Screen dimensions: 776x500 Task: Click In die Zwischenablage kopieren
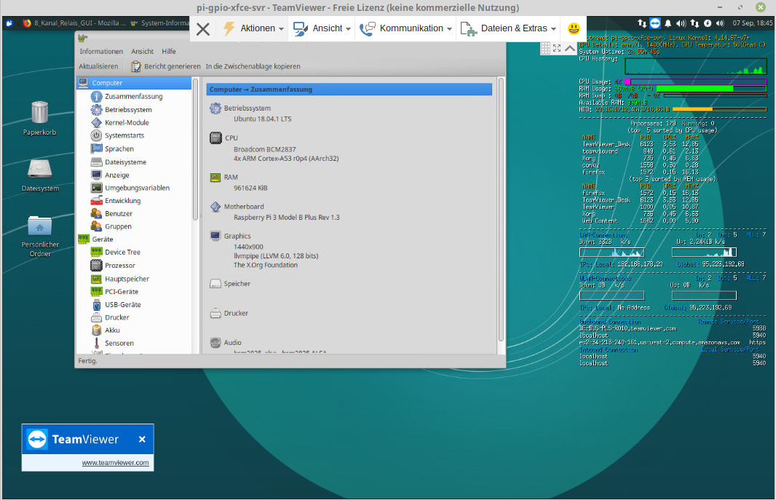coord(253,67)
